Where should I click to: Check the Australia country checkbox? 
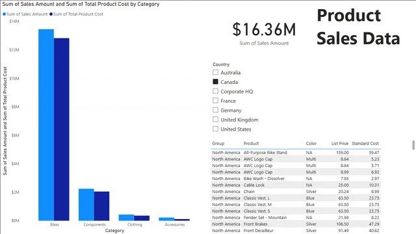click(x=215, y=72)
